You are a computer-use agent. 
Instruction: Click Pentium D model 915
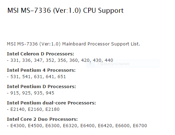pos(15,93)
